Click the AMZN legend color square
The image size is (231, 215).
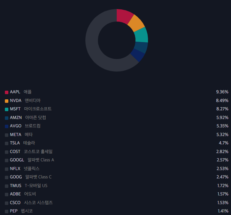(7, 118)
